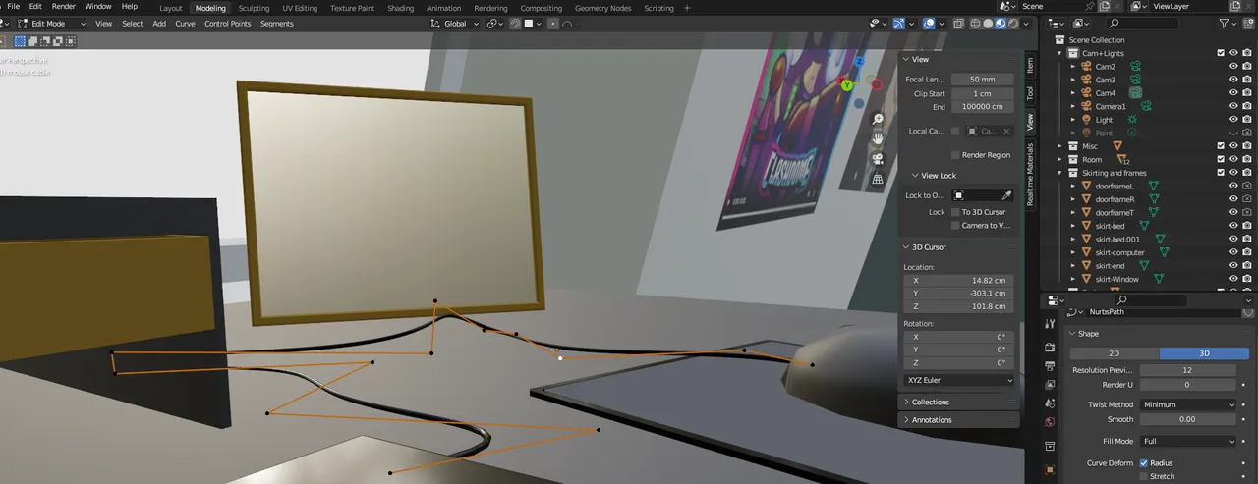Open Tool properties tab icon
The image size is (1258, 484).
click(x=1050, y=324)
